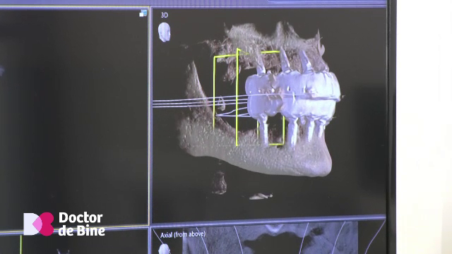
Task: Click the "3D" view label
Action: pos(165,16)
